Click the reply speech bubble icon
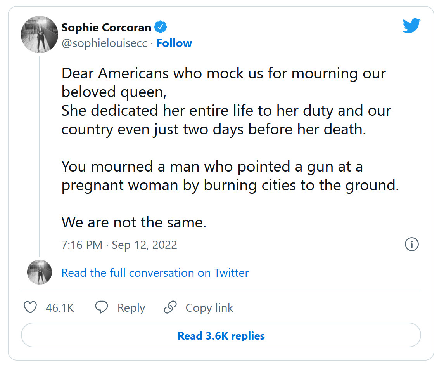 [102, 308]
